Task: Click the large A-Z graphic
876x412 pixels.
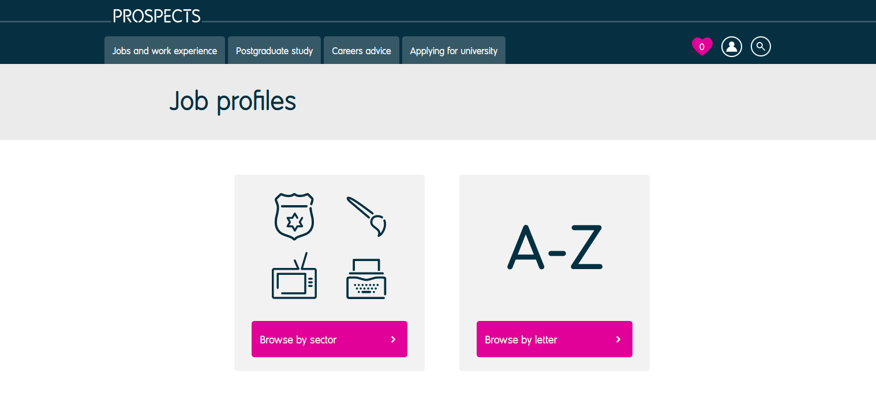Action: (555, 247)
